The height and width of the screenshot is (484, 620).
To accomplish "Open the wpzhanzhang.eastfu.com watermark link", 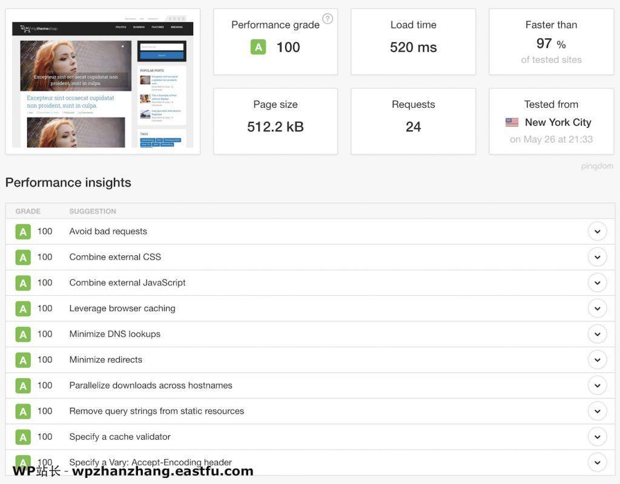I will coord(127,470).
